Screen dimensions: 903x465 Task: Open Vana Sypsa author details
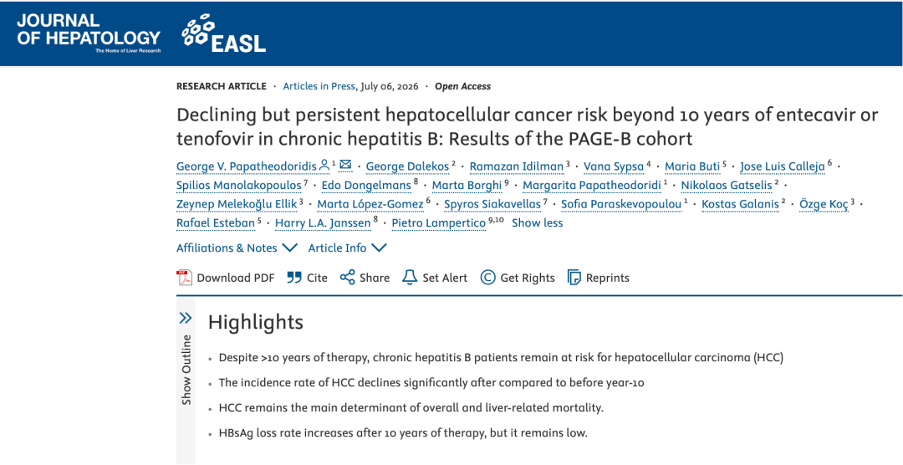(614, 166)
